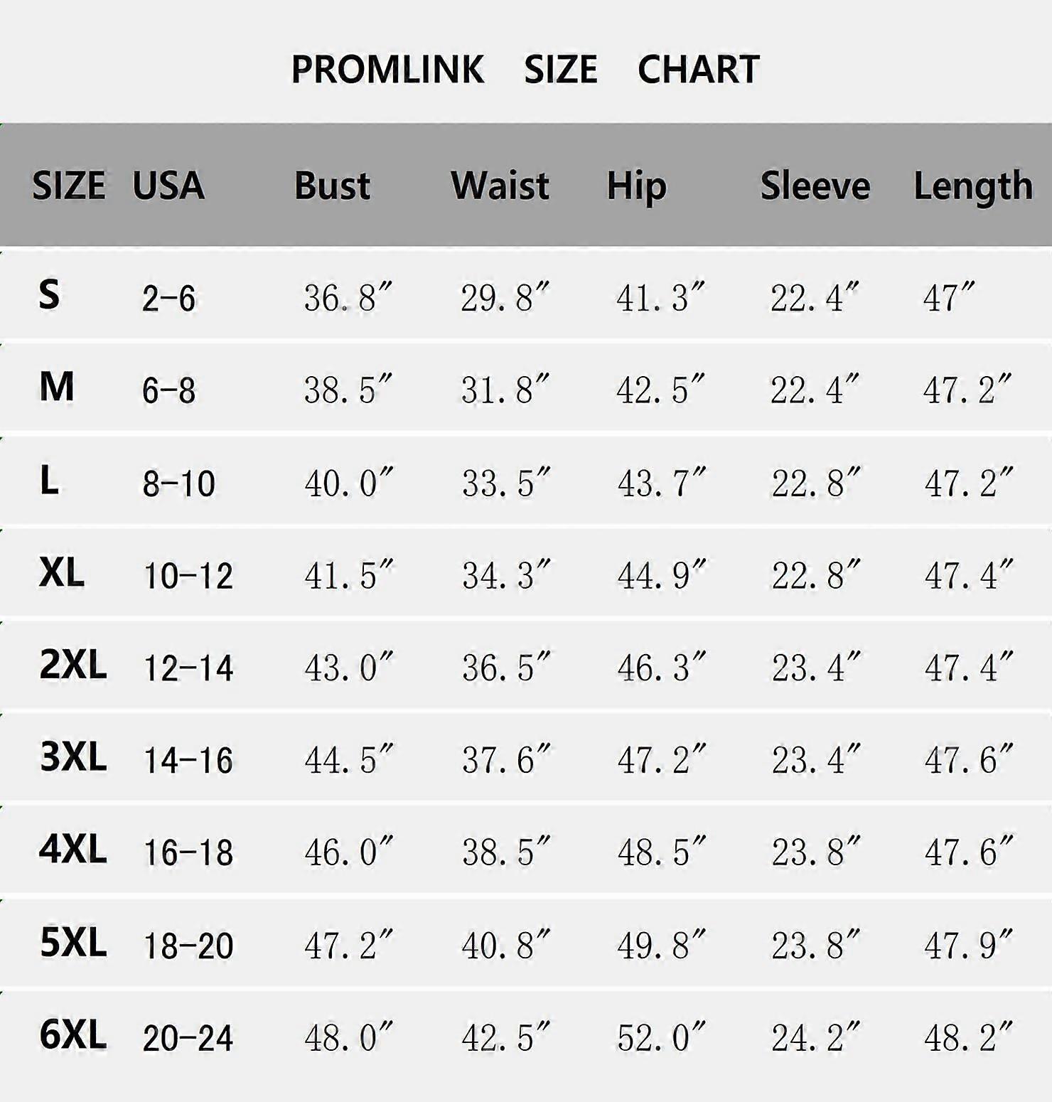The width and height of the screenshot is (1052, 1102).
Task: Select the Length column header
Action: pyautogui.click(x=973, y=188)
